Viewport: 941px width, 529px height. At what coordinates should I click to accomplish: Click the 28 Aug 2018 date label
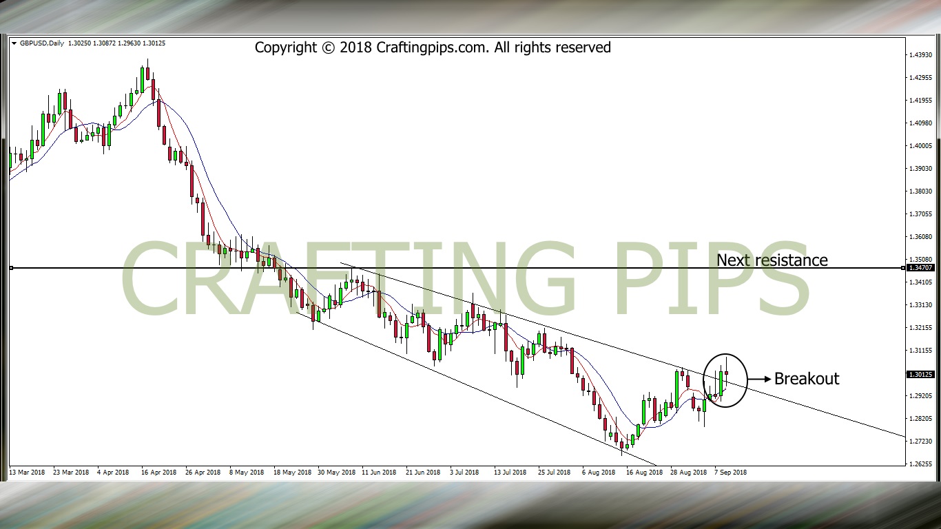click(688, 473)
